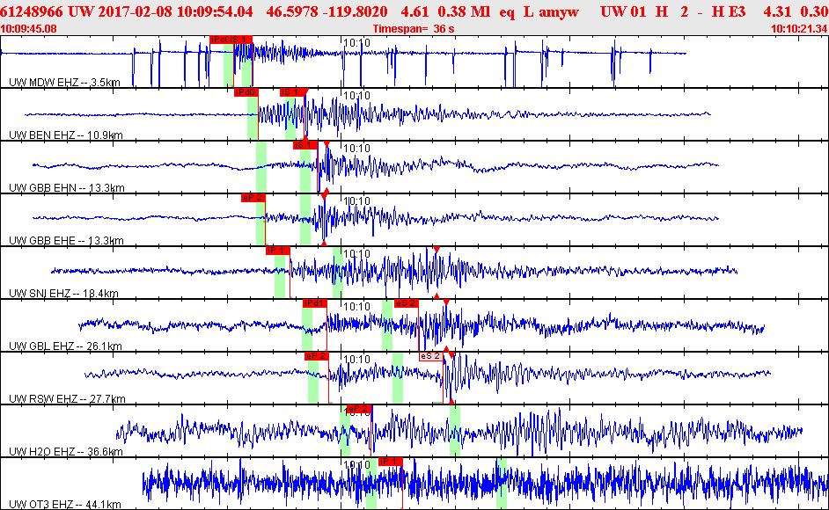This screenshot has height=510, width=829.
Task: Click the magnitude 0.38 Ml
Action: pos(463,11)
